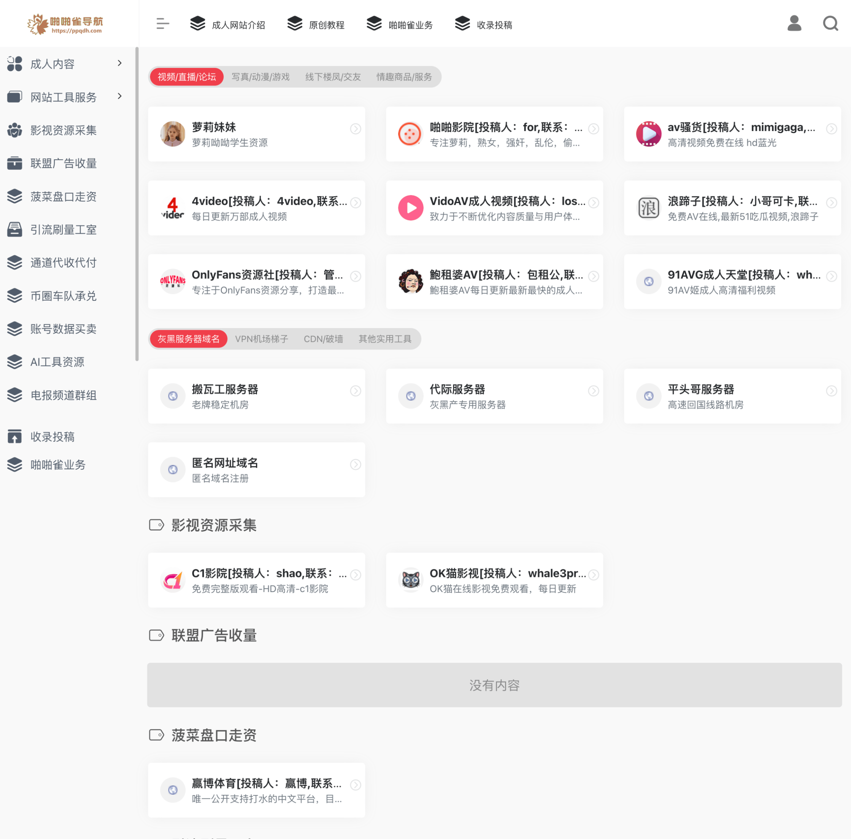Image resolution: width=851 pixels, height=839 pixels.
Task: Switch to the 其他实用工具 tab
Action: [x=385, y=339]
